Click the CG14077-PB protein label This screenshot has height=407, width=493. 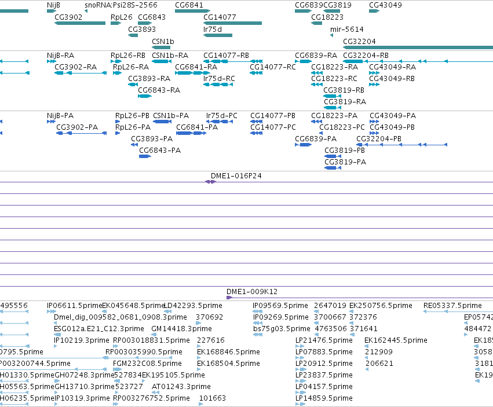pyautogui.click(x=273, y=116)
